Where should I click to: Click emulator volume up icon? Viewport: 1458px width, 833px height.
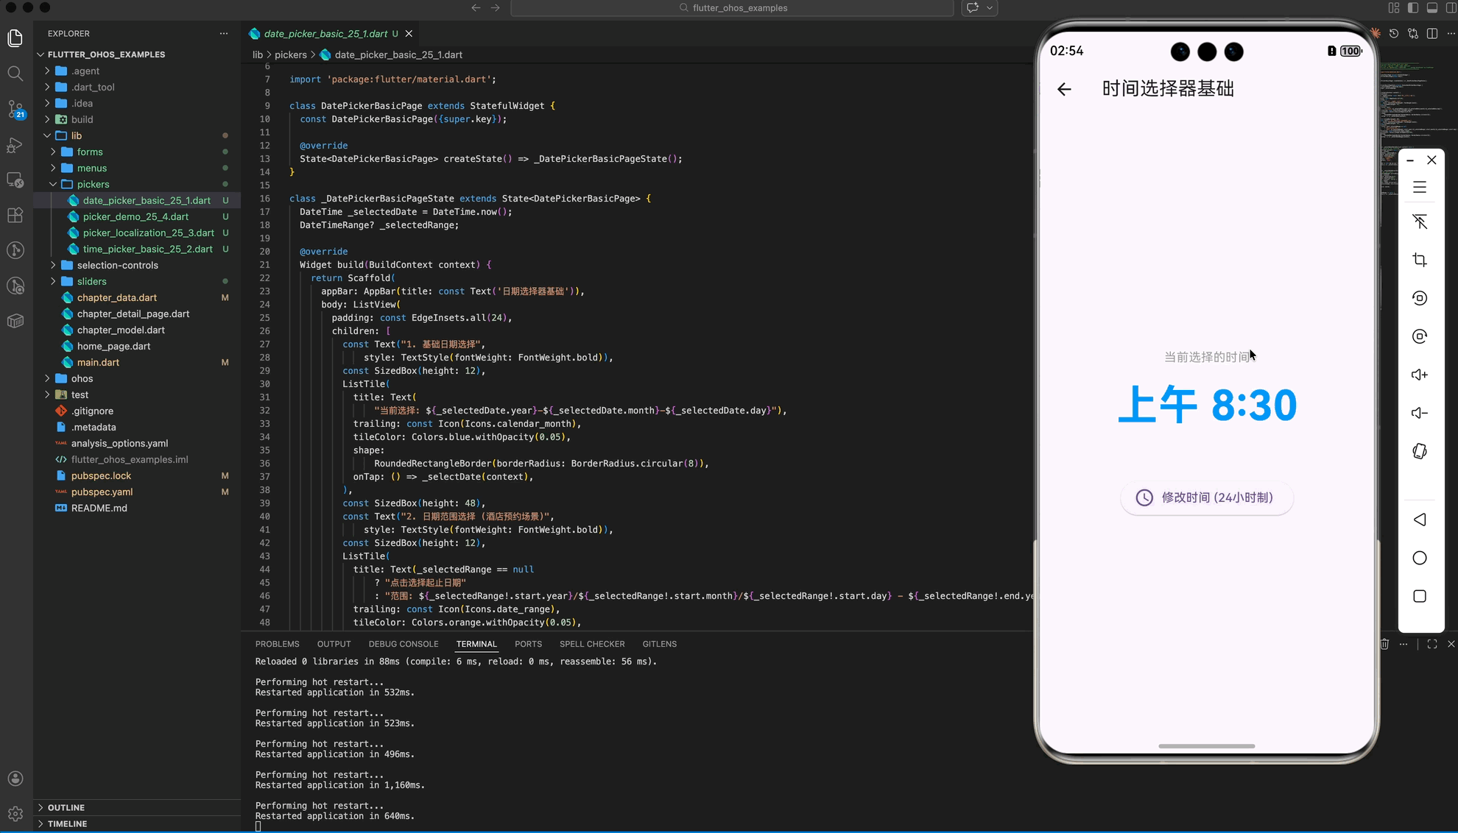click(x=1420, y=375)
